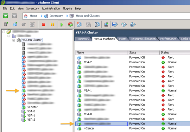Viewport: 190px width, 132px height.
Task: Click the Powered Off state cell
Action: coord(137,57)
